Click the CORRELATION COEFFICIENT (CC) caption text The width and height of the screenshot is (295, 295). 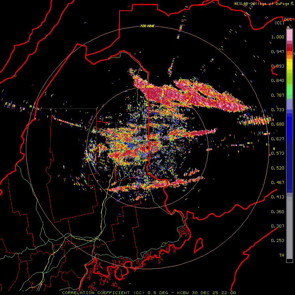[x=103, y=293]
